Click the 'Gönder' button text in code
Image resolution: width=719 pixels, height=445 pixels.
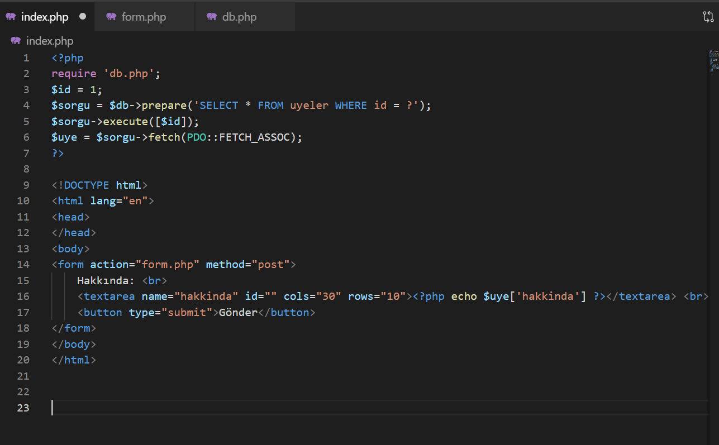239,312
